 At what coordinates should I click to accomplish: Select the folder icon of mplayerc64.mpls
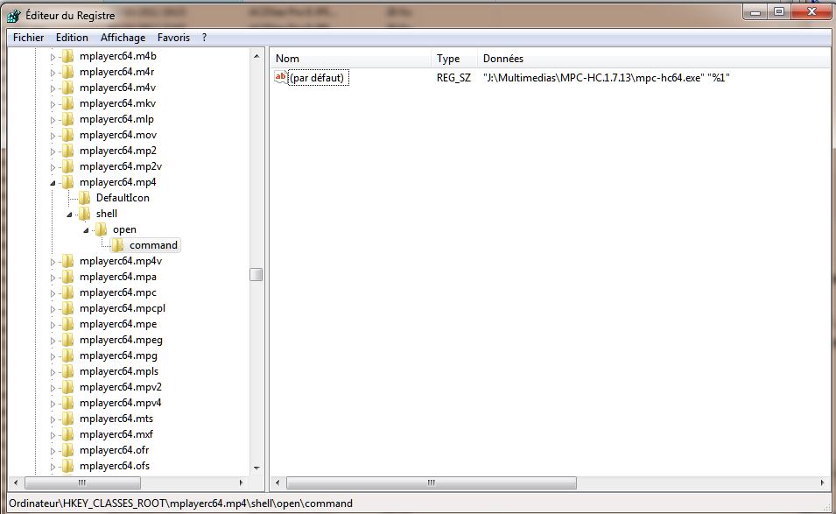coord(67,371)
